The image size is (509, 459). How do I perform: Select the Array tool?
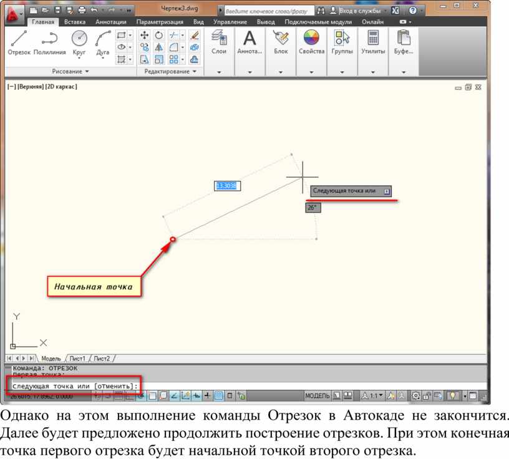173,59
